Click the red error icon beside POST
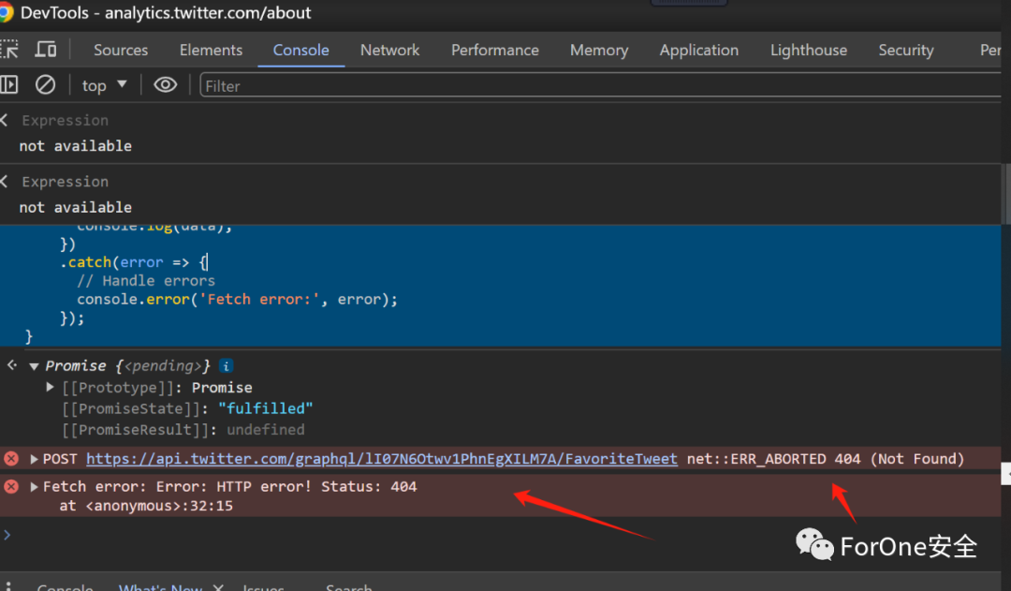The height and width of the screenshot is (591, 1011). point(11,459)
